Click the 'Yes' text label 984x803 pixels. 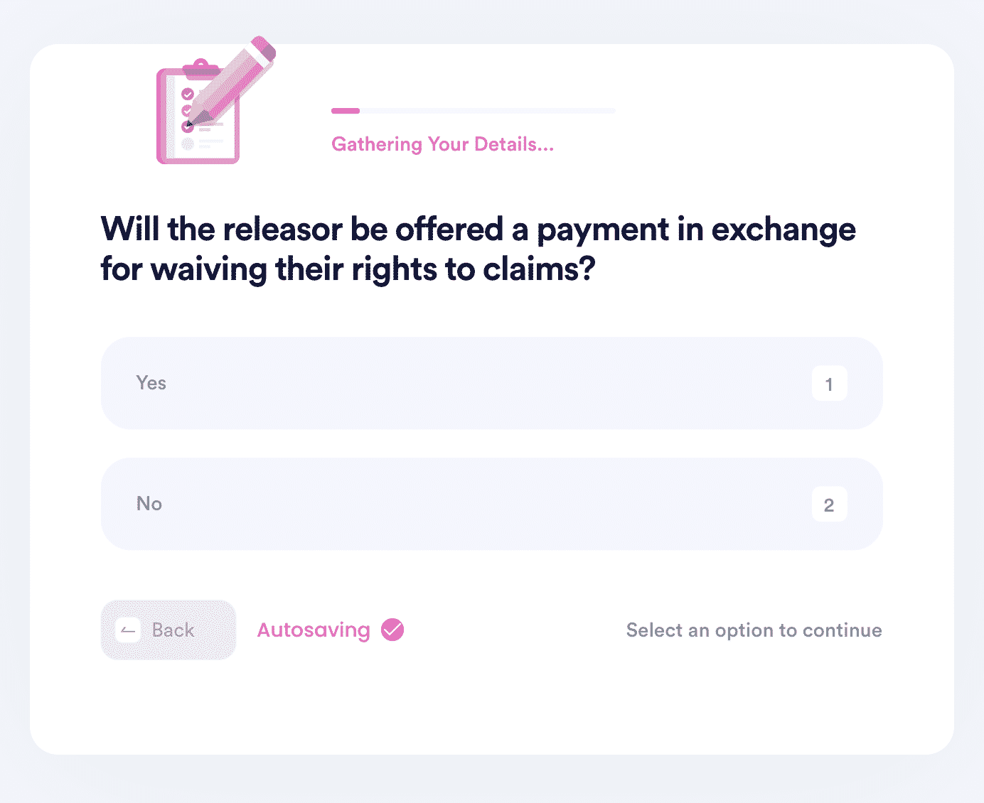click(x=151, y=383)
